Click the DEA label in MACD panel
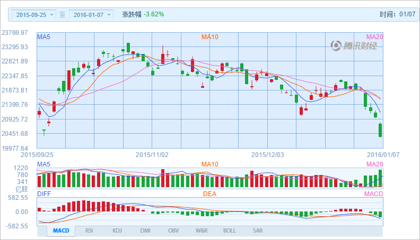Viewport: 420px width, 240px height. 209,194
